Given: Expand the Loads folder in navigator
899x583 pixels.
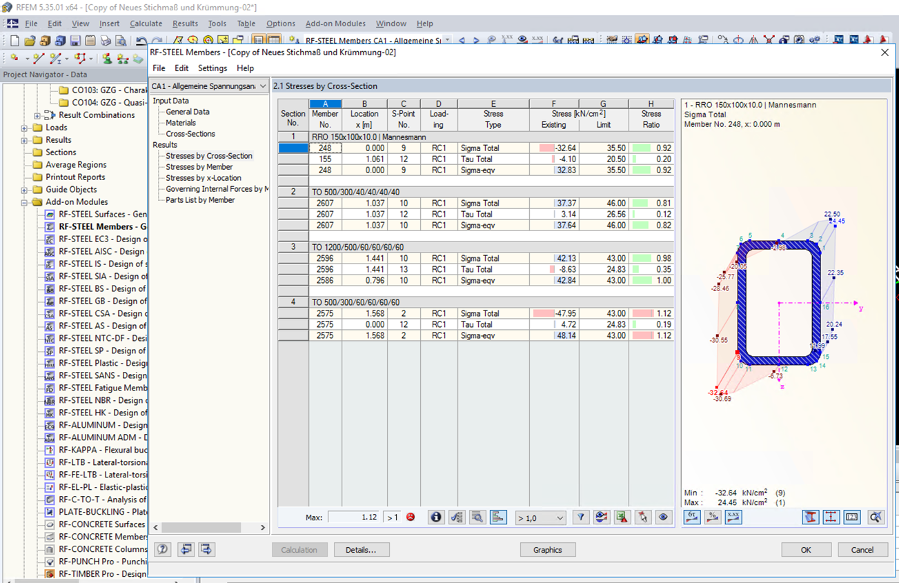Looking at the screenshot, I should [24, 128].
